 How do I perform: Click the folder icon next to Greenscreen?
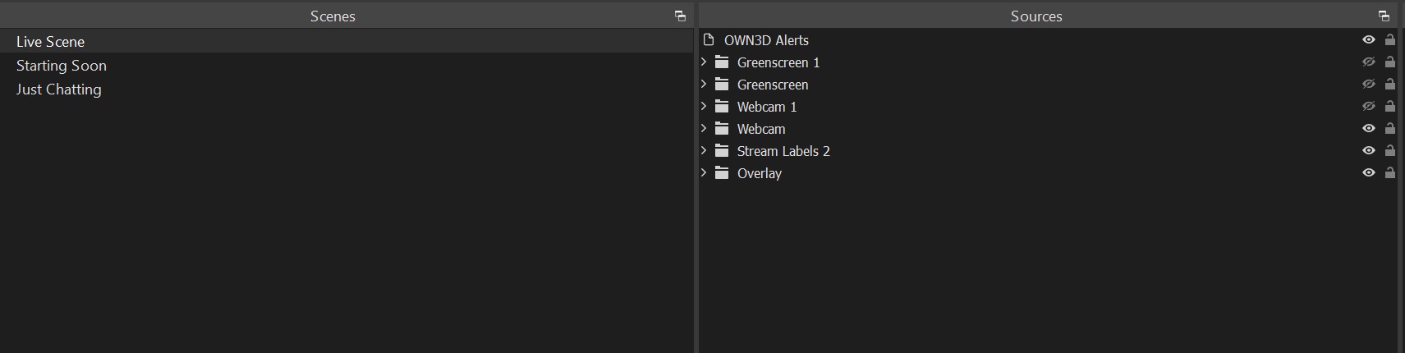point(722,85)
